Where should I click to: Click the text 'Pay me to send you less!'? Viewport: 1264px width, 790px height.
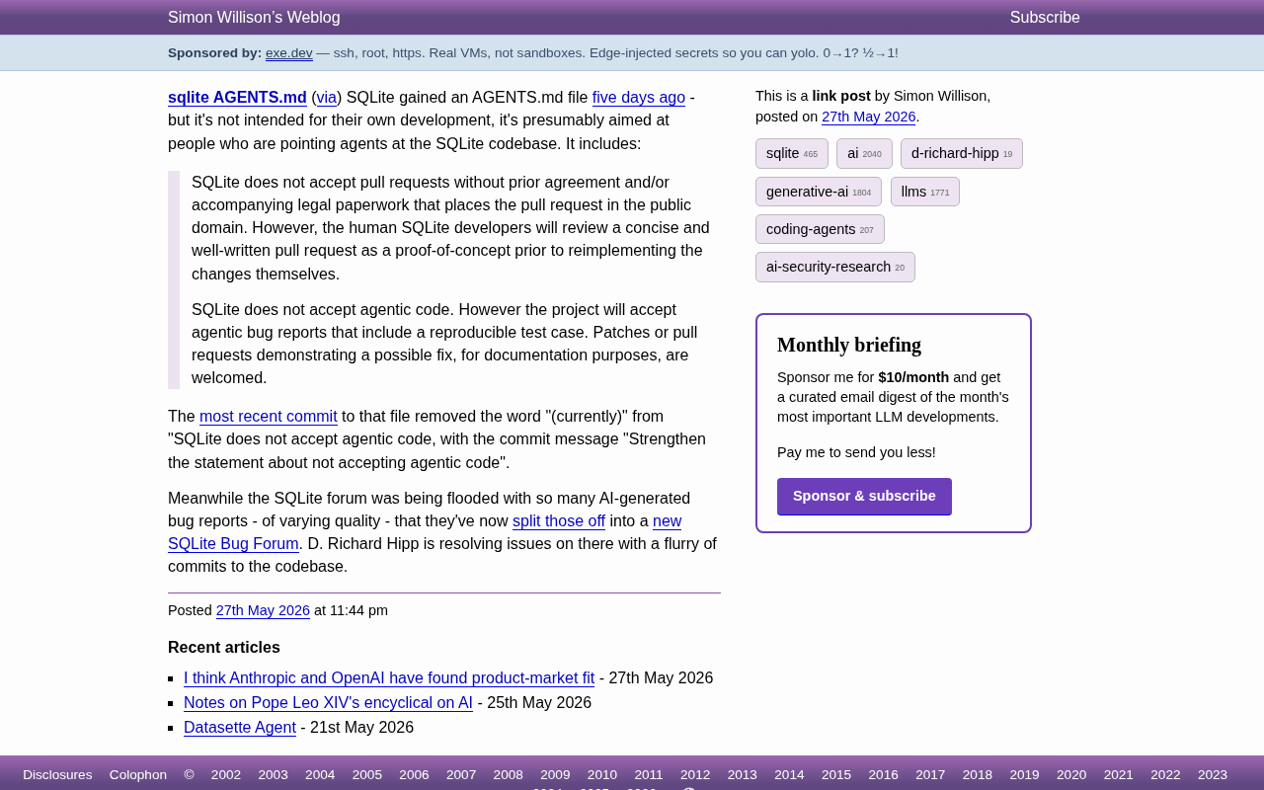point(856,452)
